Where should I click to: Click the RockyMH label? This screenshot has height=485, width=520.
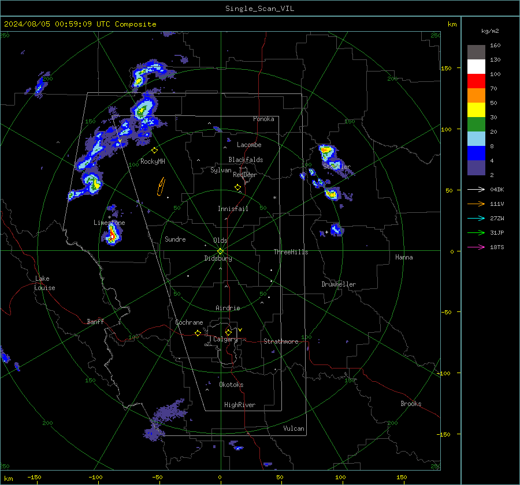(x=153, y=161)
